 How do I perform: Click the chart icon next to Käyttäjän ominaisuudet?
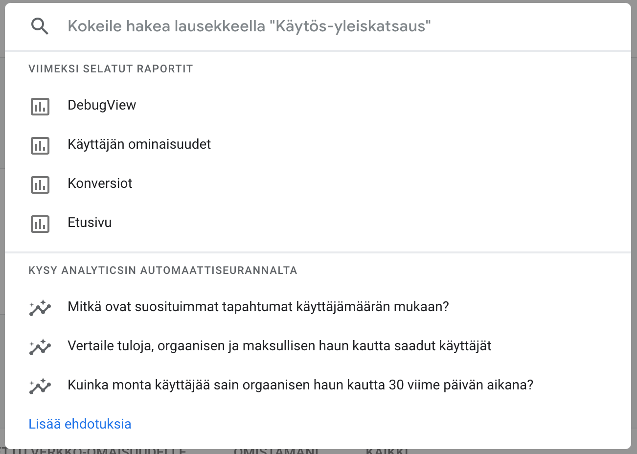pyautogui.click(x=40, y=145)
